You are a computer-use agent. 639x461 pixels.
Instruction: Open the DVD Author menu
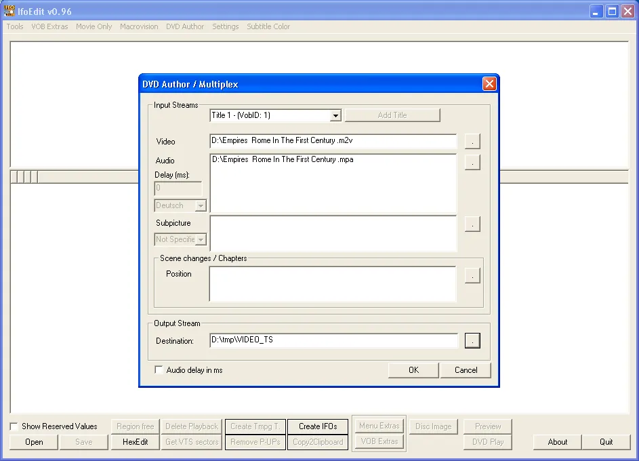click(x=184, y=26)
